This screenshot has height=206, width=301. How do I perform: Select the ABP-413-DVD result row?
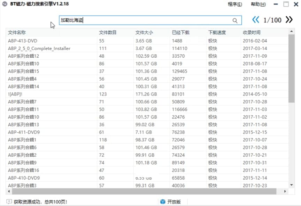point(22,41)
